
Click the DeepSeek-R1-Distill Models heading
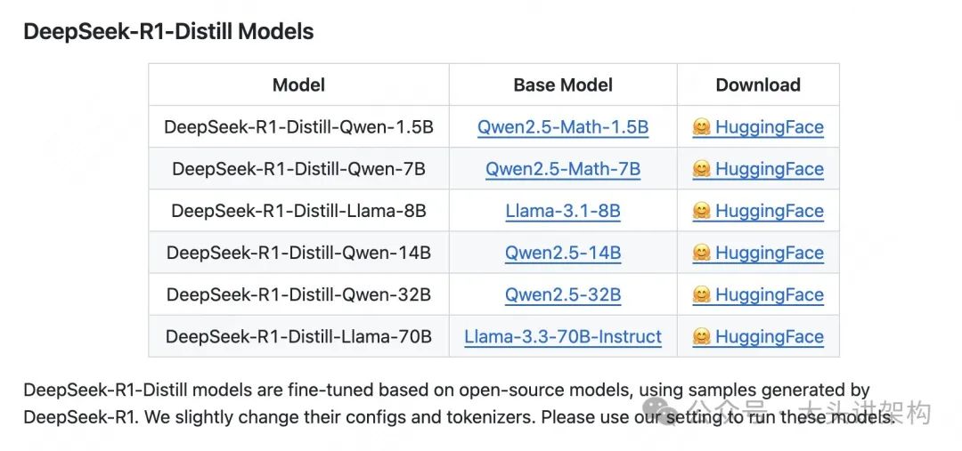click(168, 32)
